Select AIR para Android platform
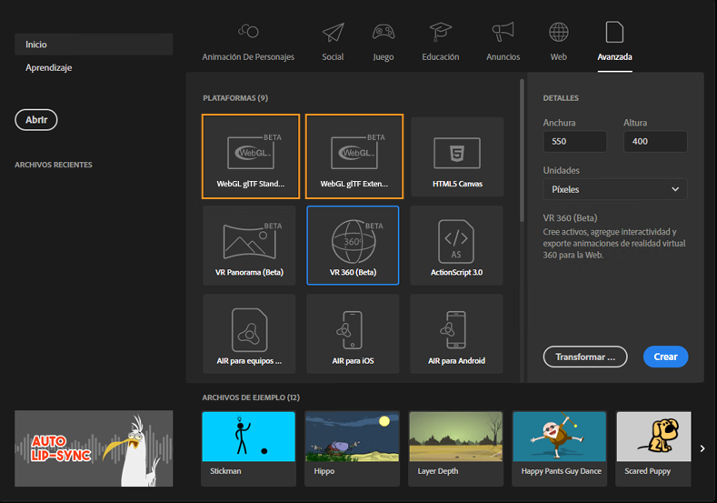This screenshot has width=717, height=503. (456, 334)
